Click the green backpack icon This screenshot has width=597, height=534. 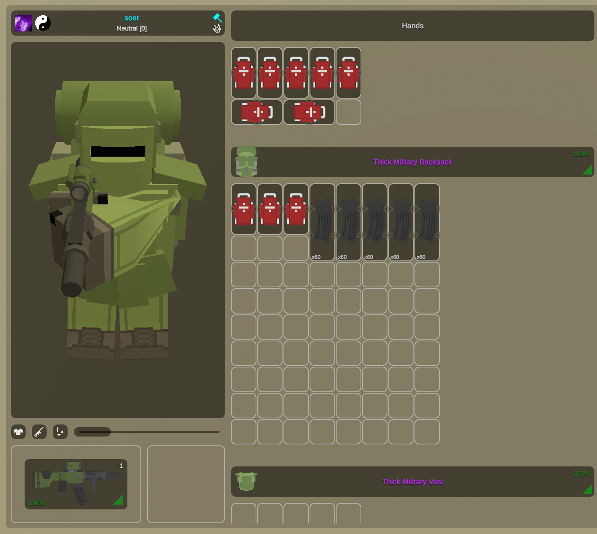tap(246, 162)
